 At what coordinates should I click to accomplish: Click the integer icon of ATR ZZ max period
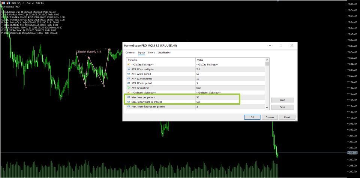(129, 79)
